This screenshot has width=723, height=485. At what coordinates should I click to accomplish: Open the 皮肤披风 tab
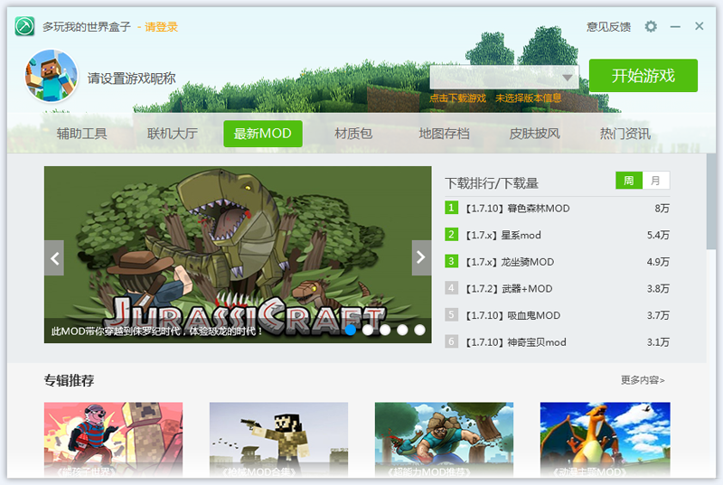click(534, 134)
